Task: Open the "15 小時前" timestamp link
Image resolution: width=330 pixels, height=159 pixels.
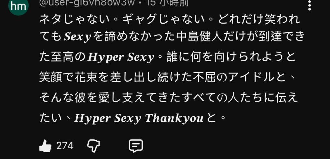Action: (x=168, y=3)
